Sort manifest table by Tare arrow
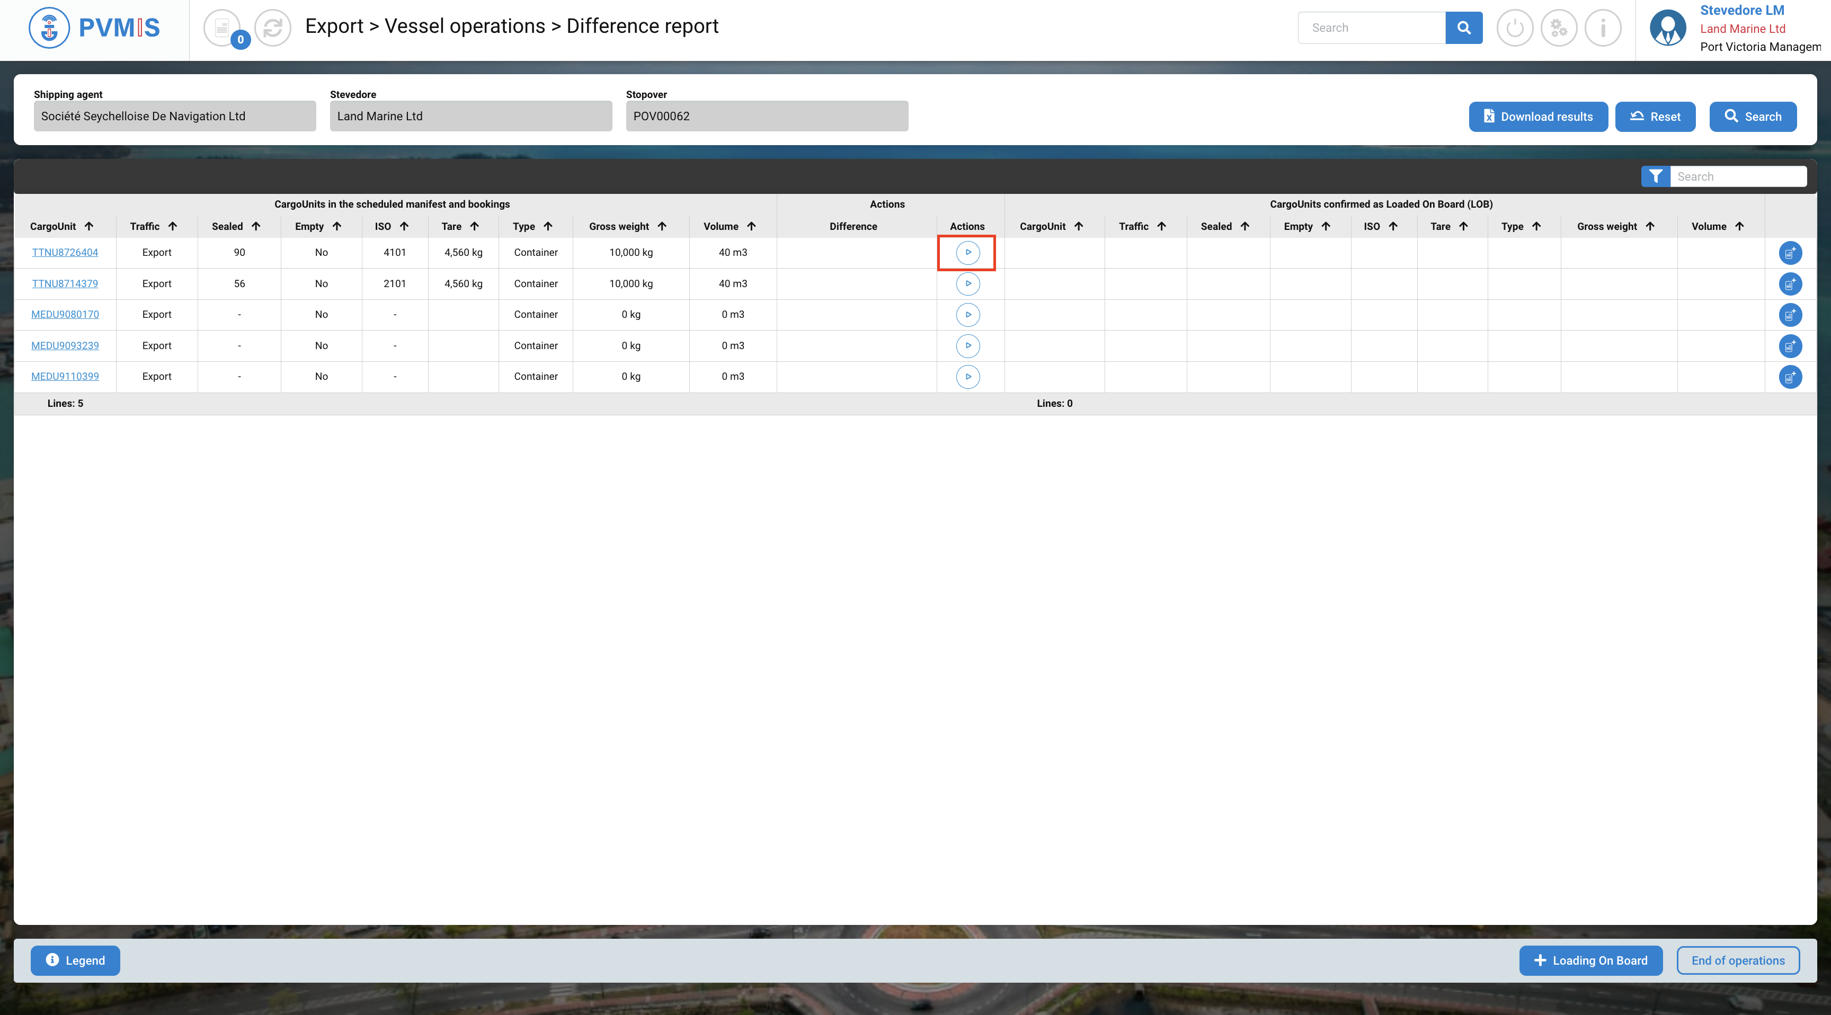 [x=474, y=226]
